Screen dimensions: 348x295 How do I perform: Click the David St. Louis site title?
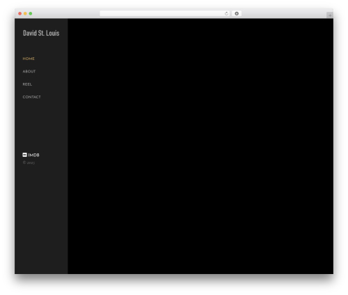click(41, 33)
